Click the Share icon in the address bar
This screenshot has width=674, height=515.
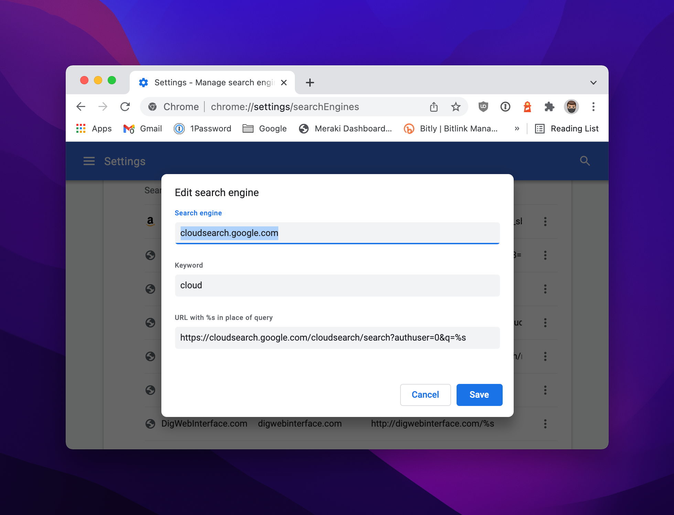click(x=434, y=107)
